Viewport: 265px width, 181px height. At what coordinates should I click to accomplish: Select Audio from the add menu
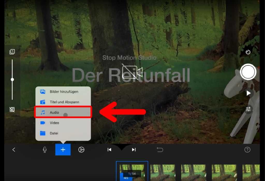pyautogui.click(x=63, y=112)
